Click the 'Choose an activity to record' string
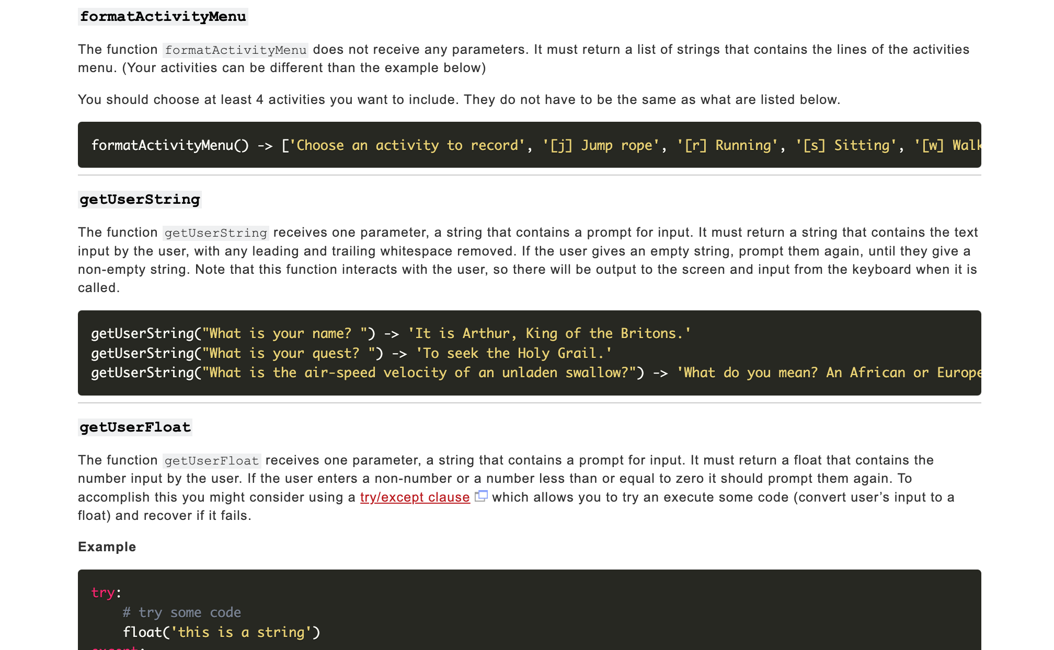 click(x=407, y=145)
